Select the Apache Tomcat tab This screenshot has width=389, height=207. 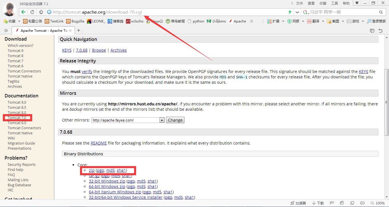pyautogui.click(x=43, y=31)
